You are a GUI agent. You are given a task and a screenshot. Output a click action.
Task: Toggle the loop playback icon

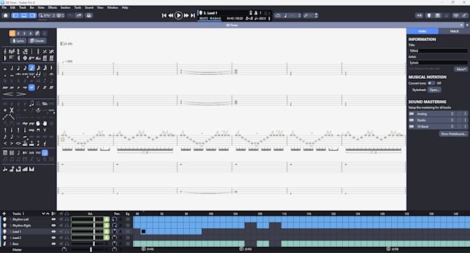278,15
